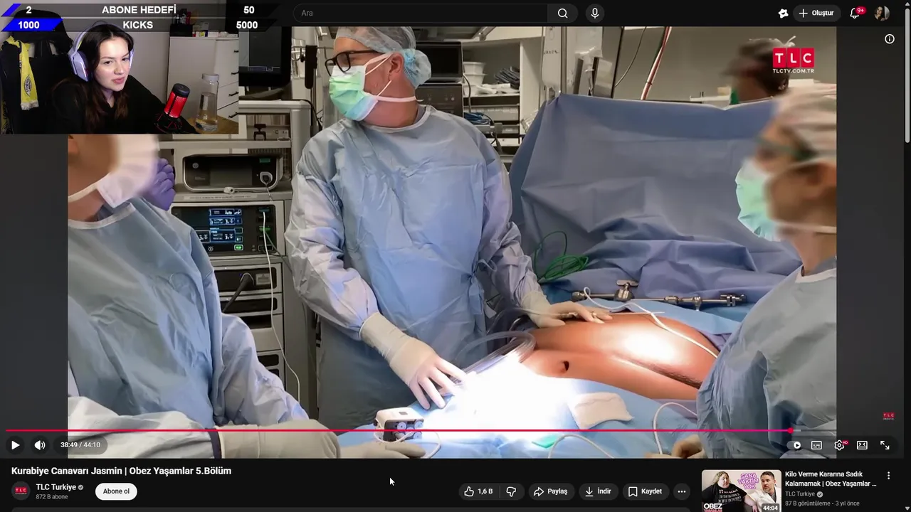Click the '872 B abone' subscriber count

click(x=52, y=497)
